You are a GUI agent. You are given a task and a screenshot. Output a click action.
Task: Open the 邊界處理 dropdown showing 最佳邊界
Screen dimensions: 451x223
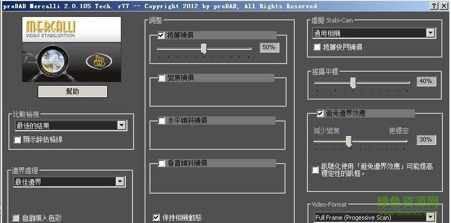click(69, 182)
